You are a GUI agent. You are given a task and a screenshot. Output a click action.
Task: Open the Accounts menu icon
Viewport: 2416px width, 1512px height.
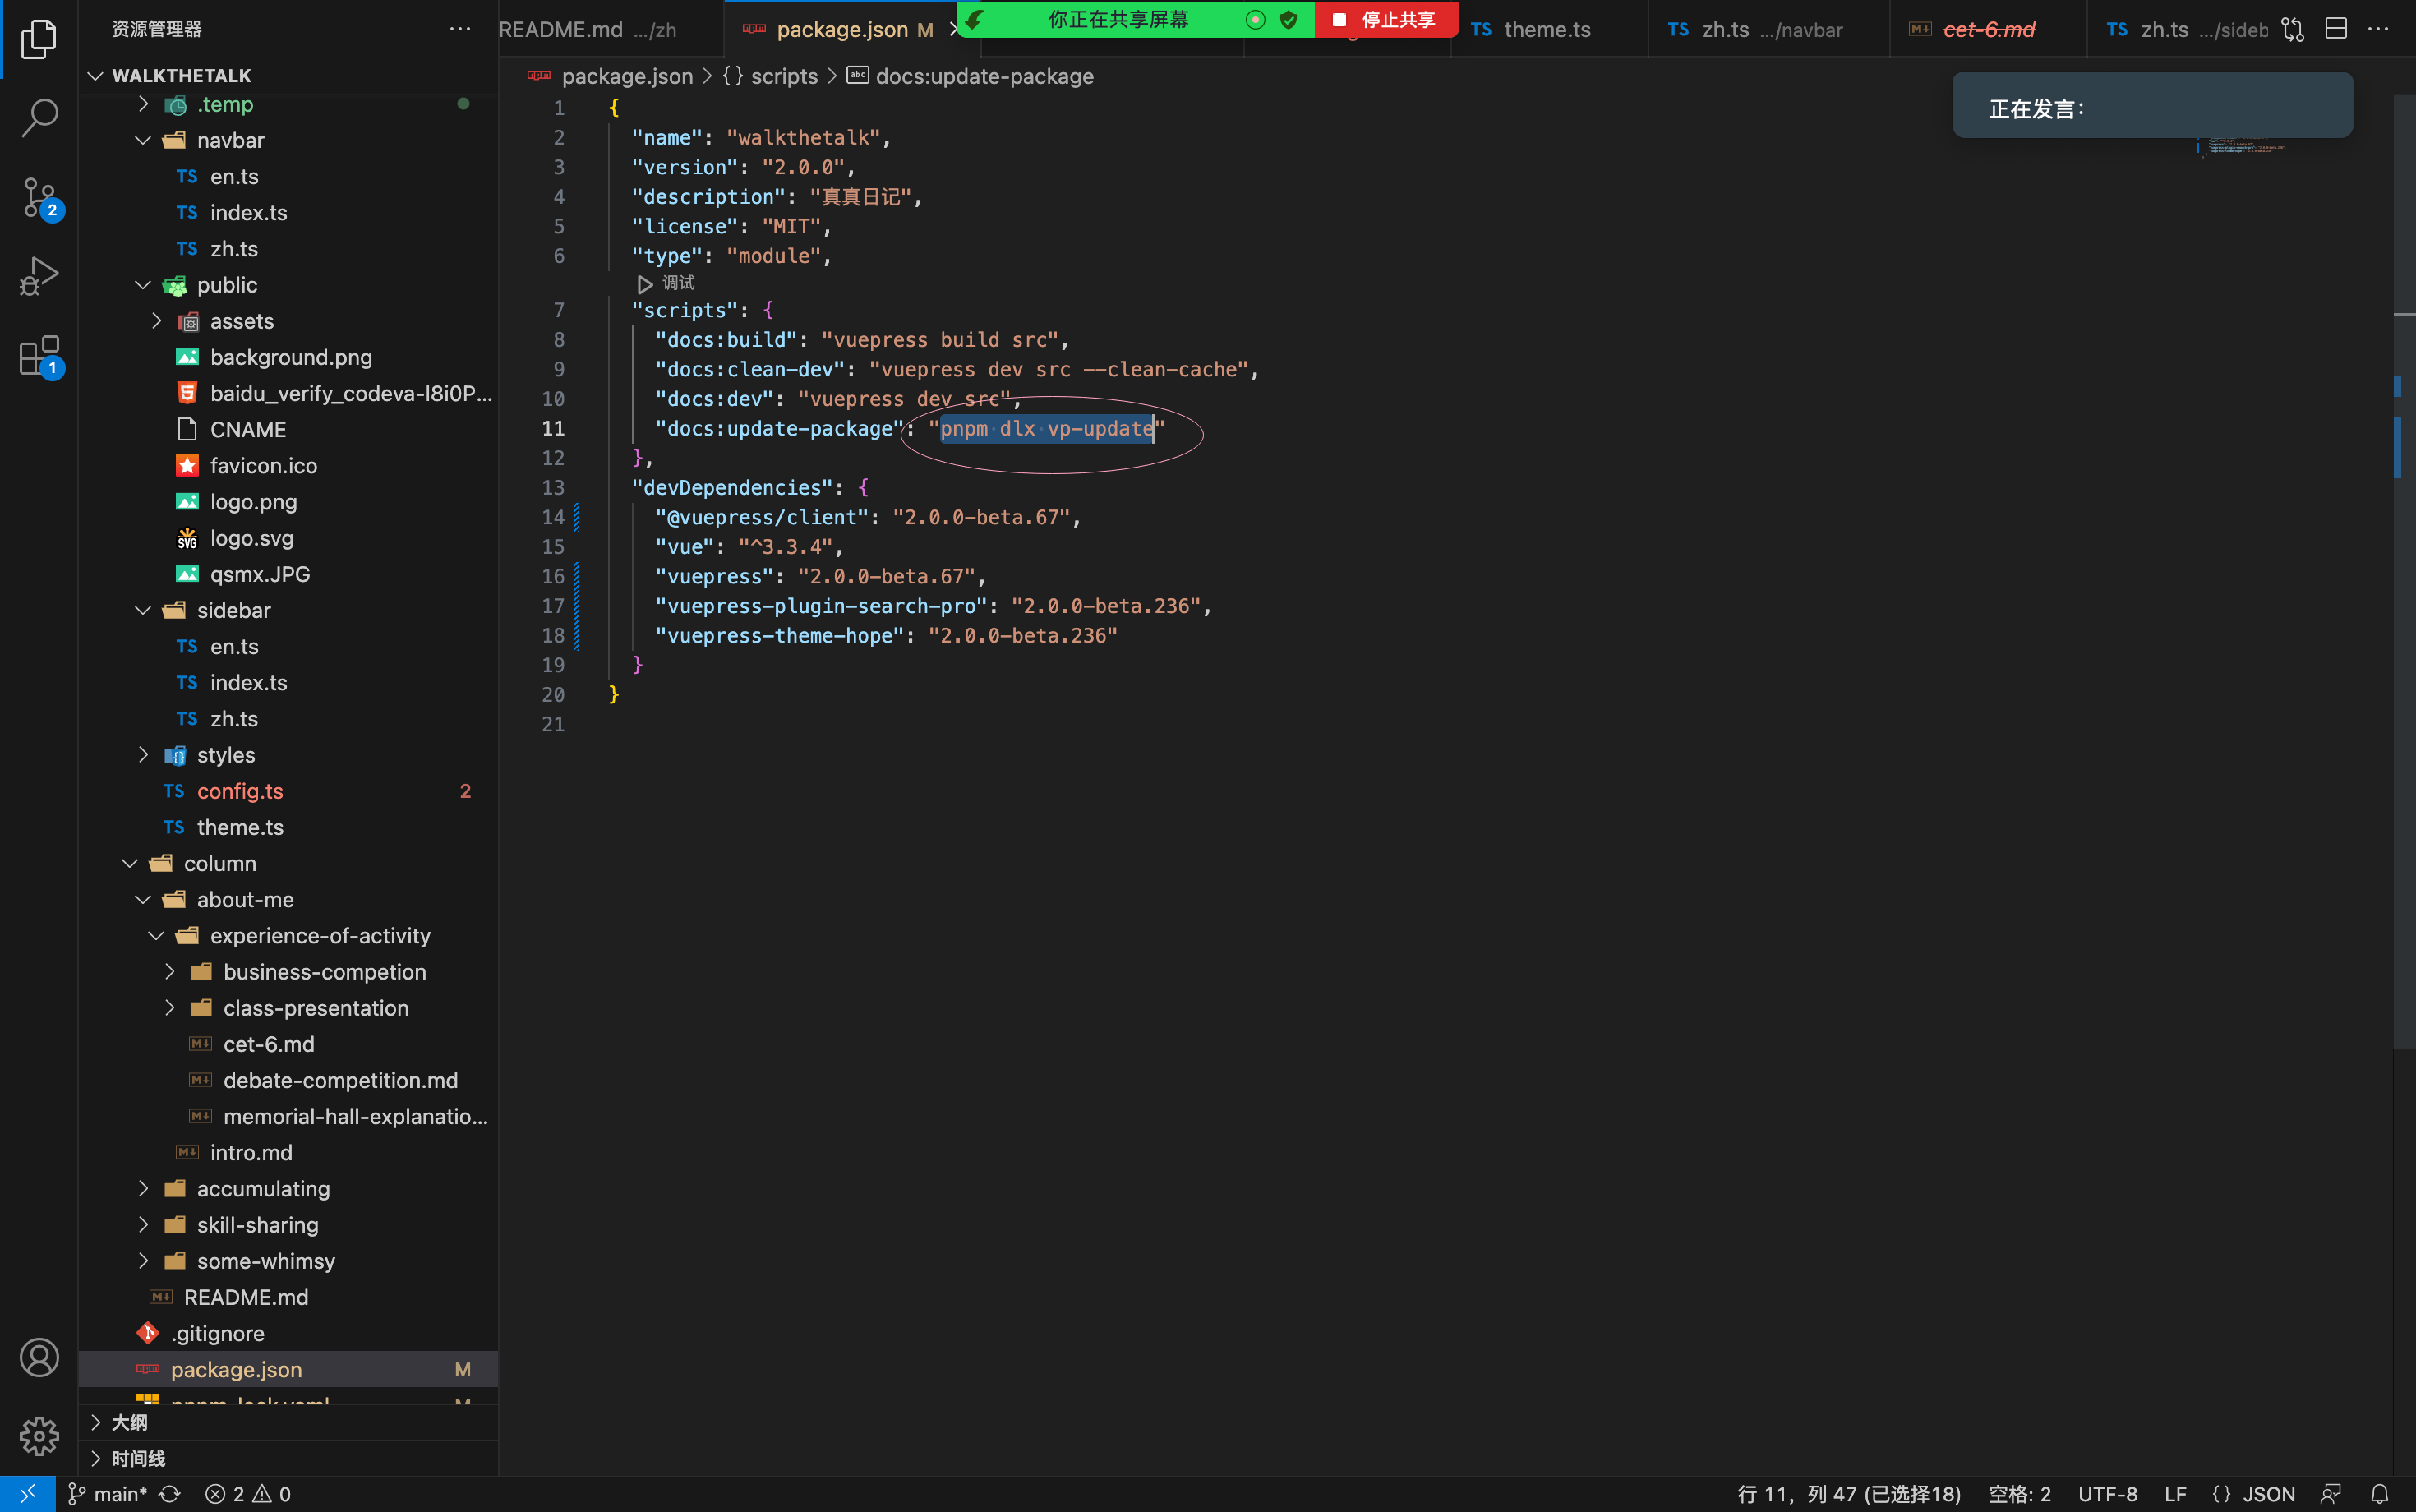tap(39, 1357)
